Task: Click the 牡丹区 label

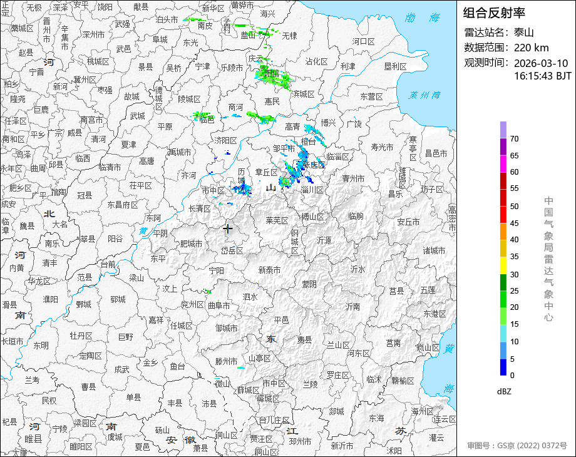Action: [x=81, y=336]
